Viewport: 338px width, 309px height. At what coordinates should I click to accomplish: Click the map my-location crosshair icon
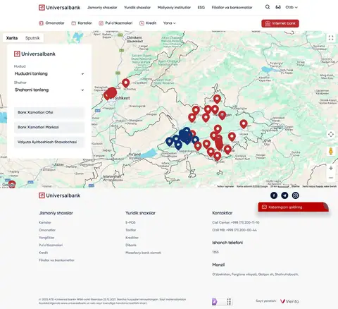[331, 134]
